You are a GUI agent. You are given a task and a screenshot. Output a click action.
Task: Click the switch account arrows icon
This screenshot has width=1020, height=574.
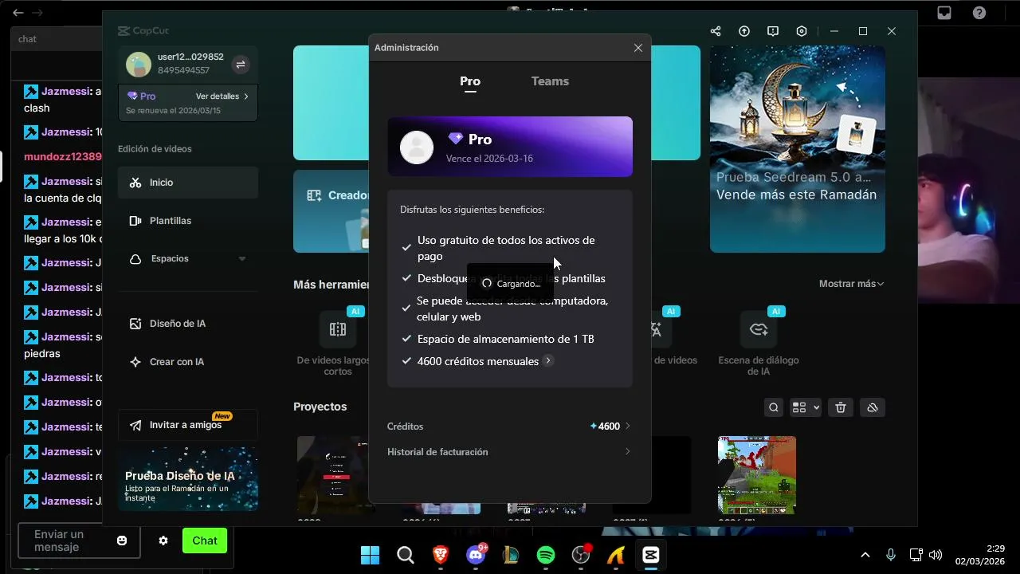tap(241, 65)
